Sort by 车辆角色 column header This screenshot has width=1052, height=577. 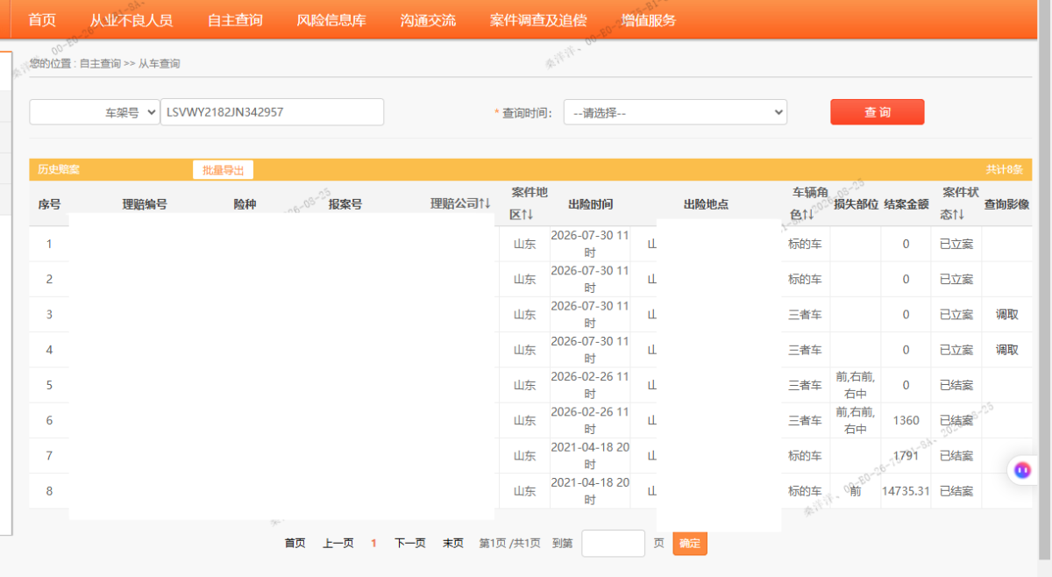click(809, 203)
